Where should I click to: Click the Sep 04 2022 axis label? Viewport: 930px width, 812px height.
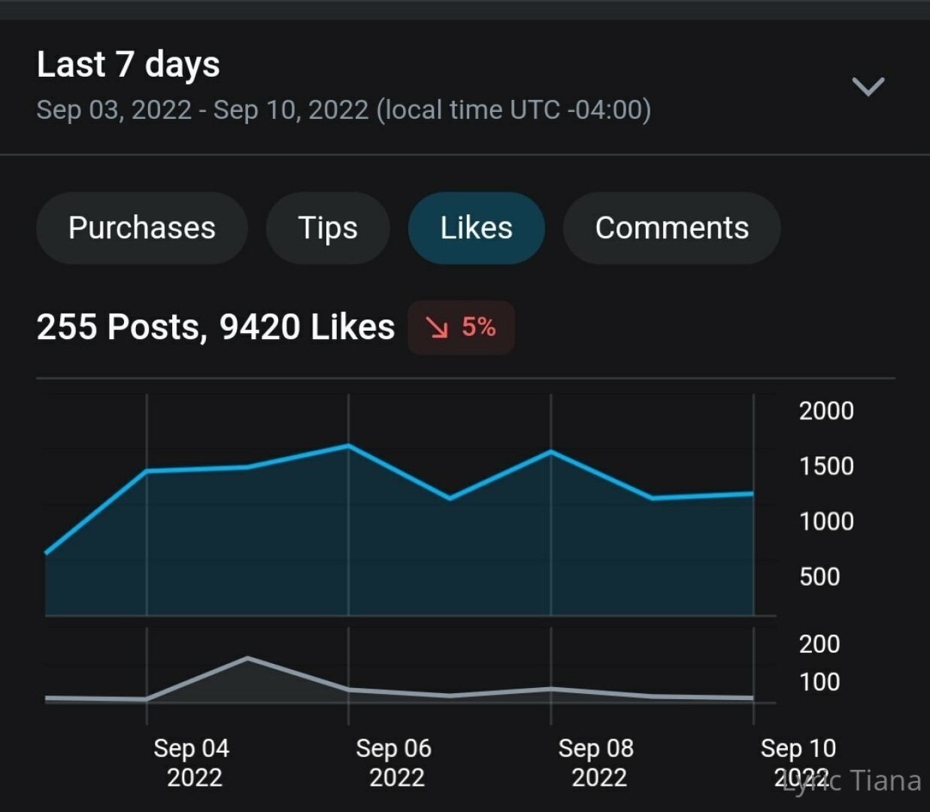(192, 762)
